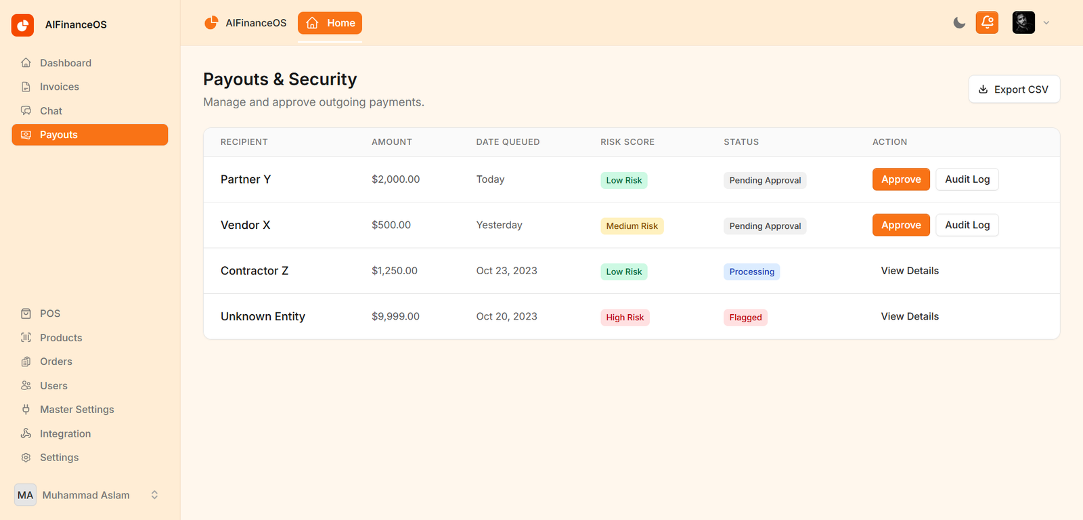
Task: Click the download icon on Export CSV
Action: 983,89
